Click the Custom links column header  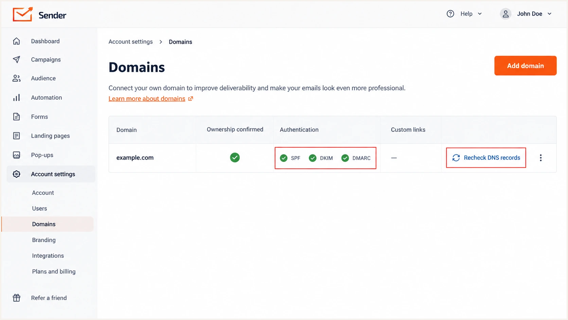coord(408,130)
